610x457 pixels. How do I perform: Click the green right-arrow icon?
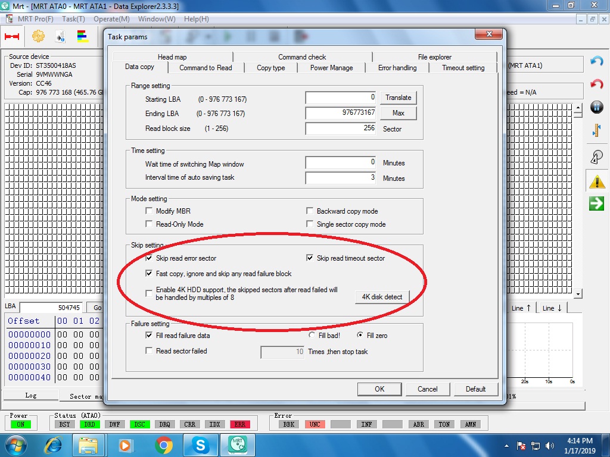[596, 204]
